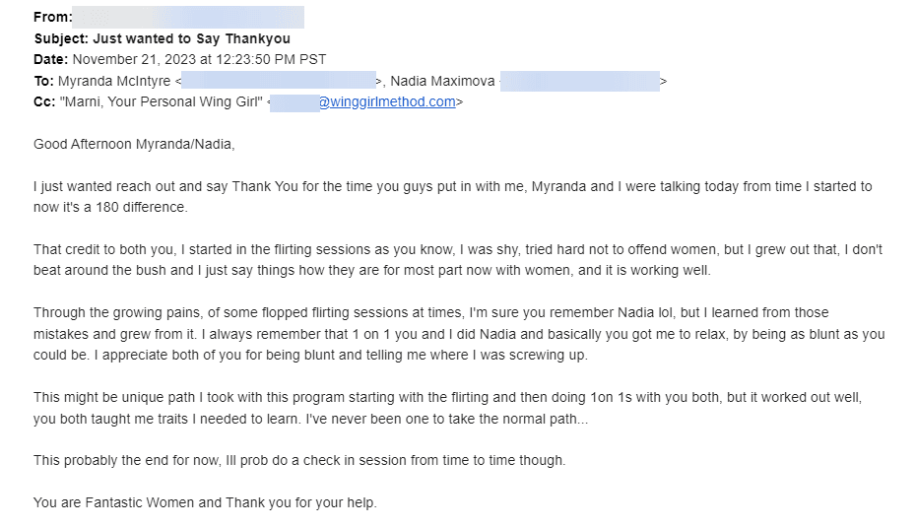Click the paragraph starting Through the growing pains

(x=459, y=334)
